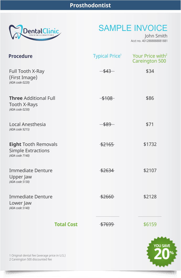Screen dimensions: 181x278
Task: Click the green $6159 discounted total
Action: pos(150,224)
